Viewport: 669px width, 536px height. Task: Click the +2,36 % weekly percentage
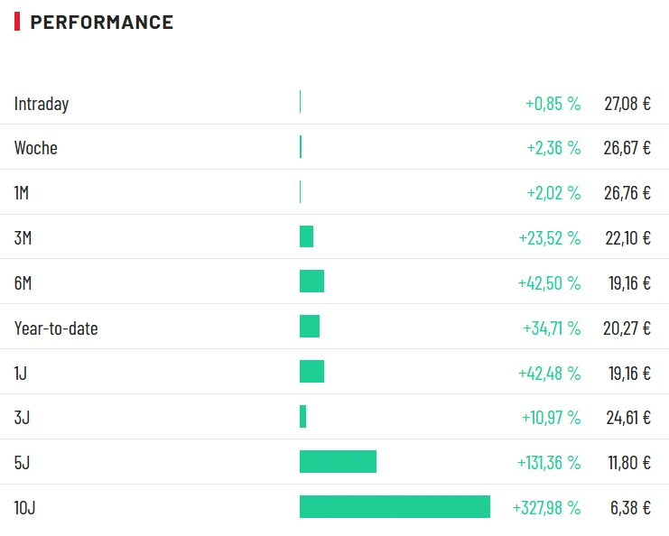point(553,148)
